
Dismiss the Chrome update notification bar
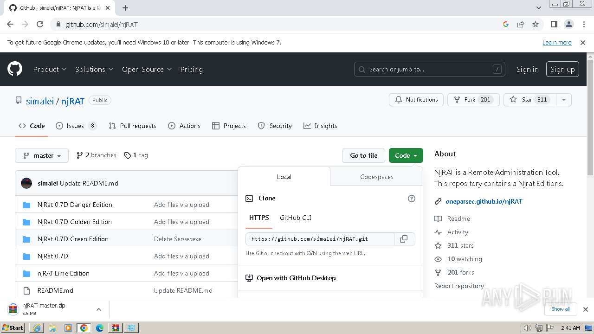coord(583,43)
